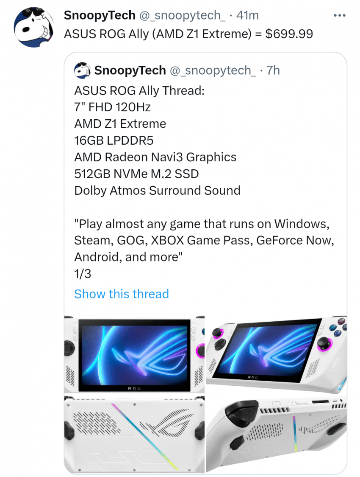
Task: Click the quoted tweet header row
Action: 178,70
